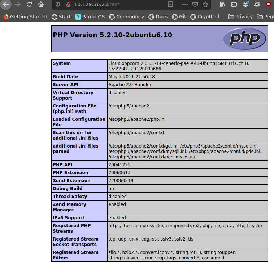
Task: Click the forward navigation arrow
Action: [x=18, y=4]
